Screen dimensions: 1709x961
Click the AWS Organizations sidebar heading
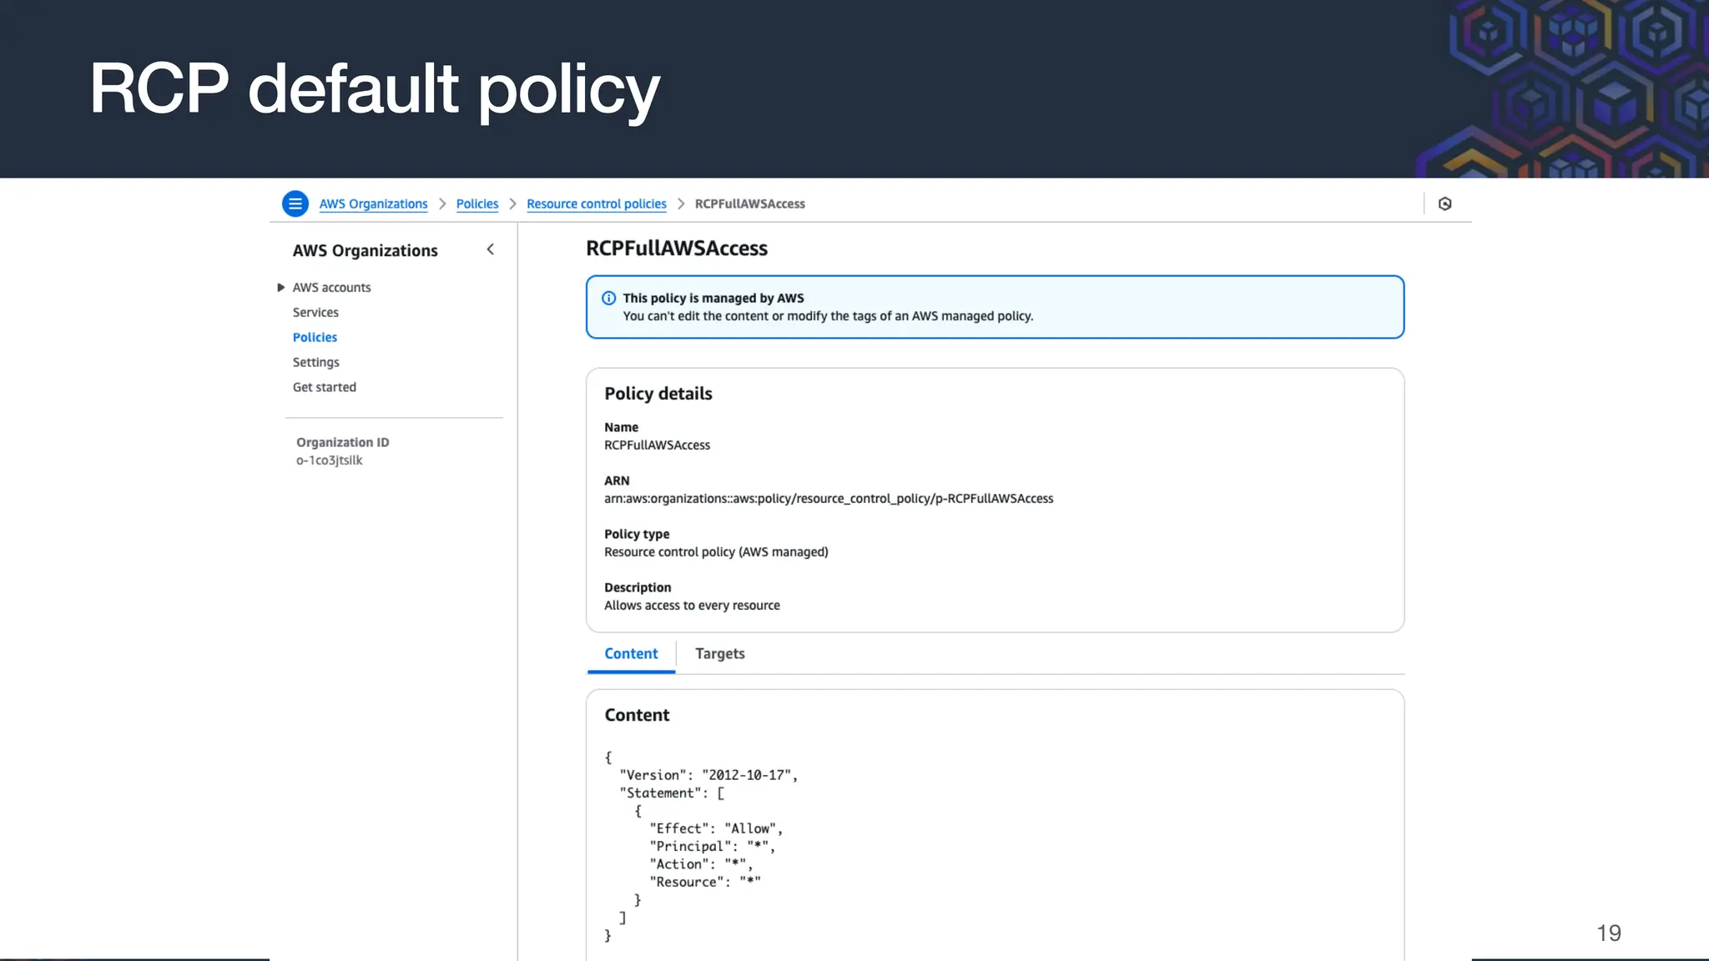pyautogui.click(x=365, y=250)
